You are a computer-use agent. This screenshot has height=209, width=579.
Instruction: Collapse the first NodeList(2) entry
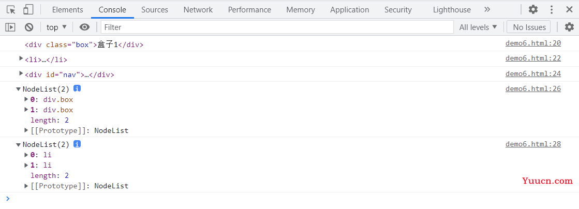point(18,89)
